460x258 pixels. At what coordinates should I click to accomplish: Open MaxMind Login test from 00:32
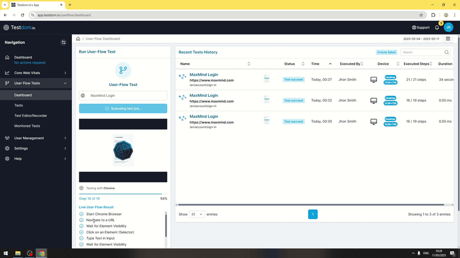204,95
